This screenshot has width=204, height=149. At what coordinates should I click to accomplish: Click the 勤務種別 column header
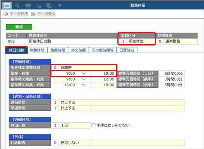pyautogui.click(x=177, y=36)
